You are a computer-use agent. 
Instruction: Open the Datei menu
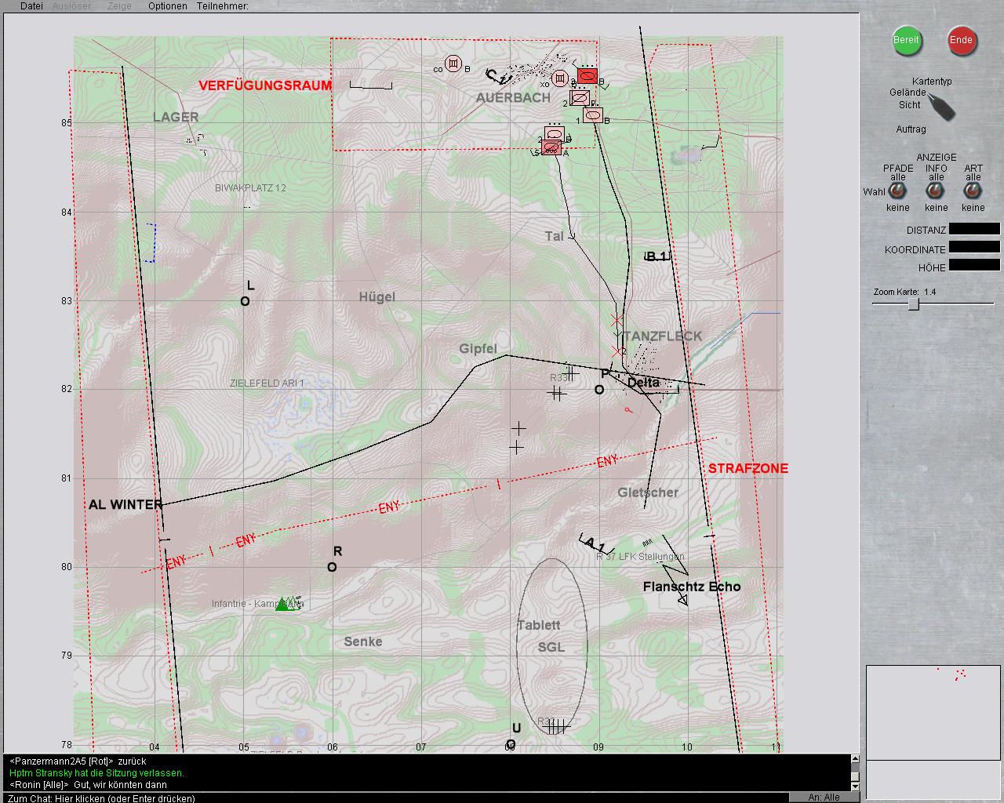tap(32, 6)
